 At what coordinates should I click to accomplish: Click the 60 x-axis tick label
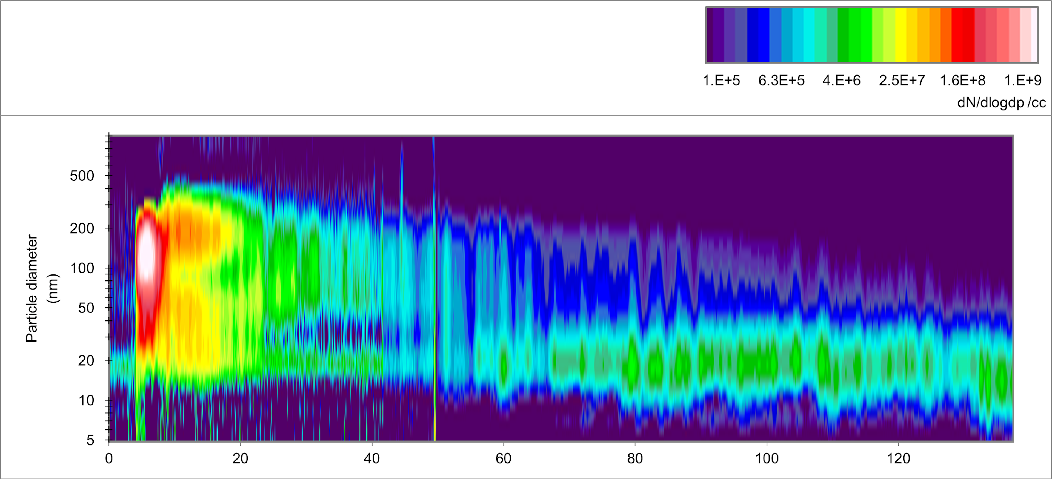tap(503, 458)
